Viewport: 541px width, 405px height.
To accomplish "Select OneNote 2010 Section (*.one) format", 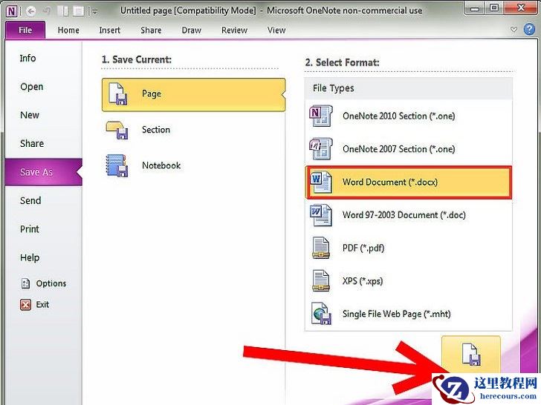I will (409, 116).
